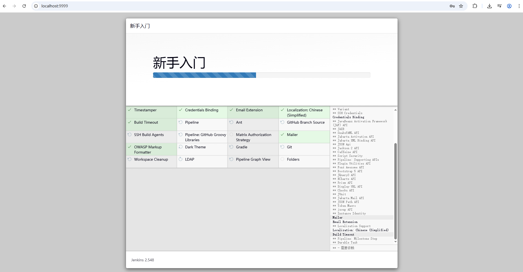Click the pending circle next to Folders
523x272 pixels.
pos(282,159)
